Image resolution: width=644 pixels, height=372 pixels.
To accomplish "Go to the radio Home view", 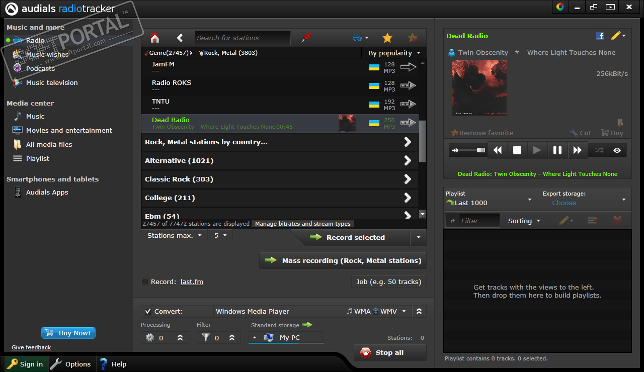I will point(155,38).
